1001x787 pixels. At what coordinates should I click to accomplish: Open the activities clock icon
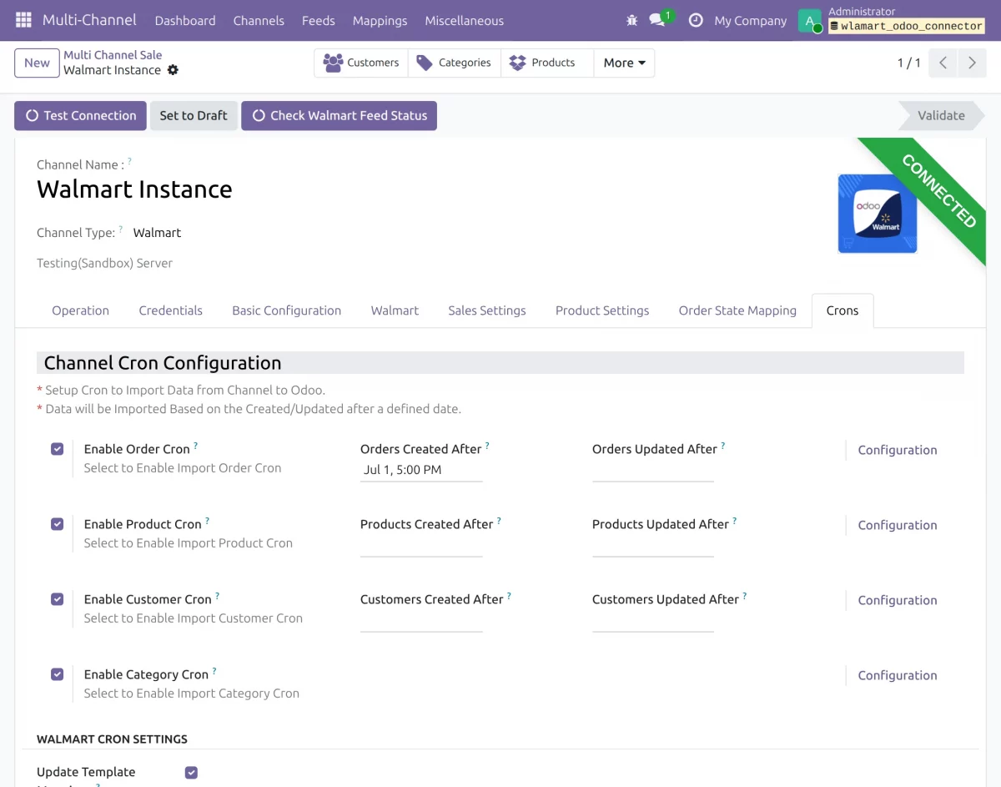coord(696,20)
